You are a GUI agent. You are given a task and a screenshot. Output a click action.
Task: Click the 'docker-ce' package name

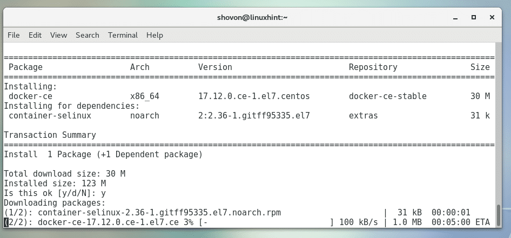pos(30,96)
